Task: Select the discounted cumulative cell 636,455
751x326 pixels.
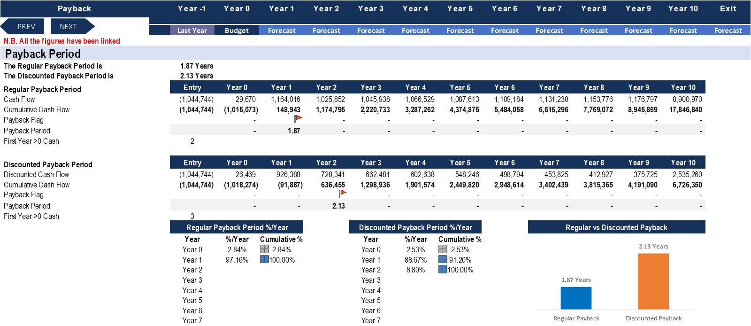Action: (x=333, y=185)
